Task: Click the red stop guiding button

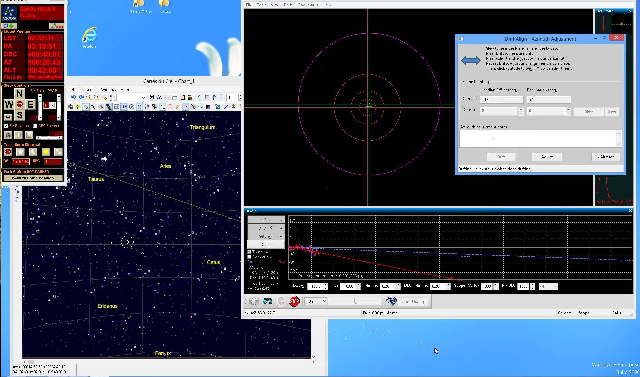Action: [294, 301]
